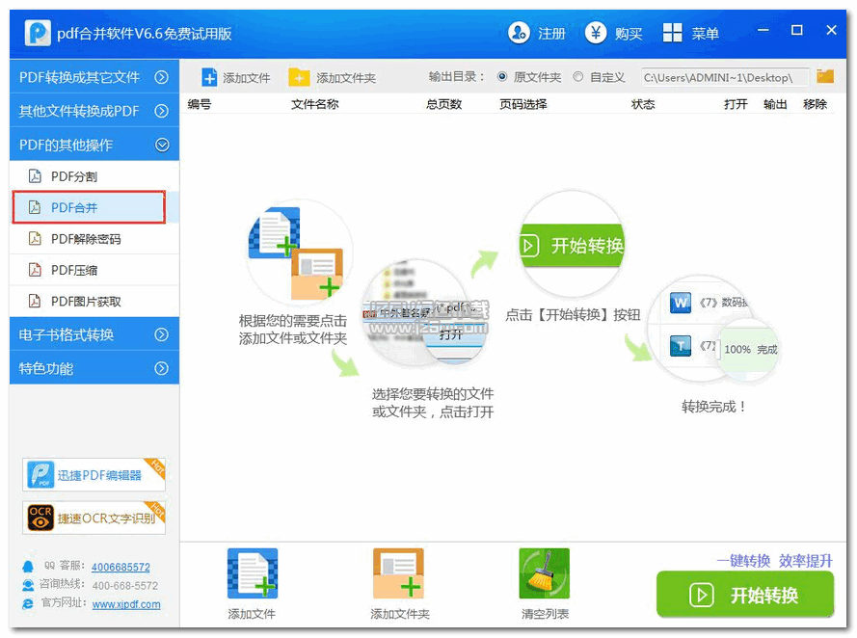Open the 其他文件转换成PDF category

(94, 111)
